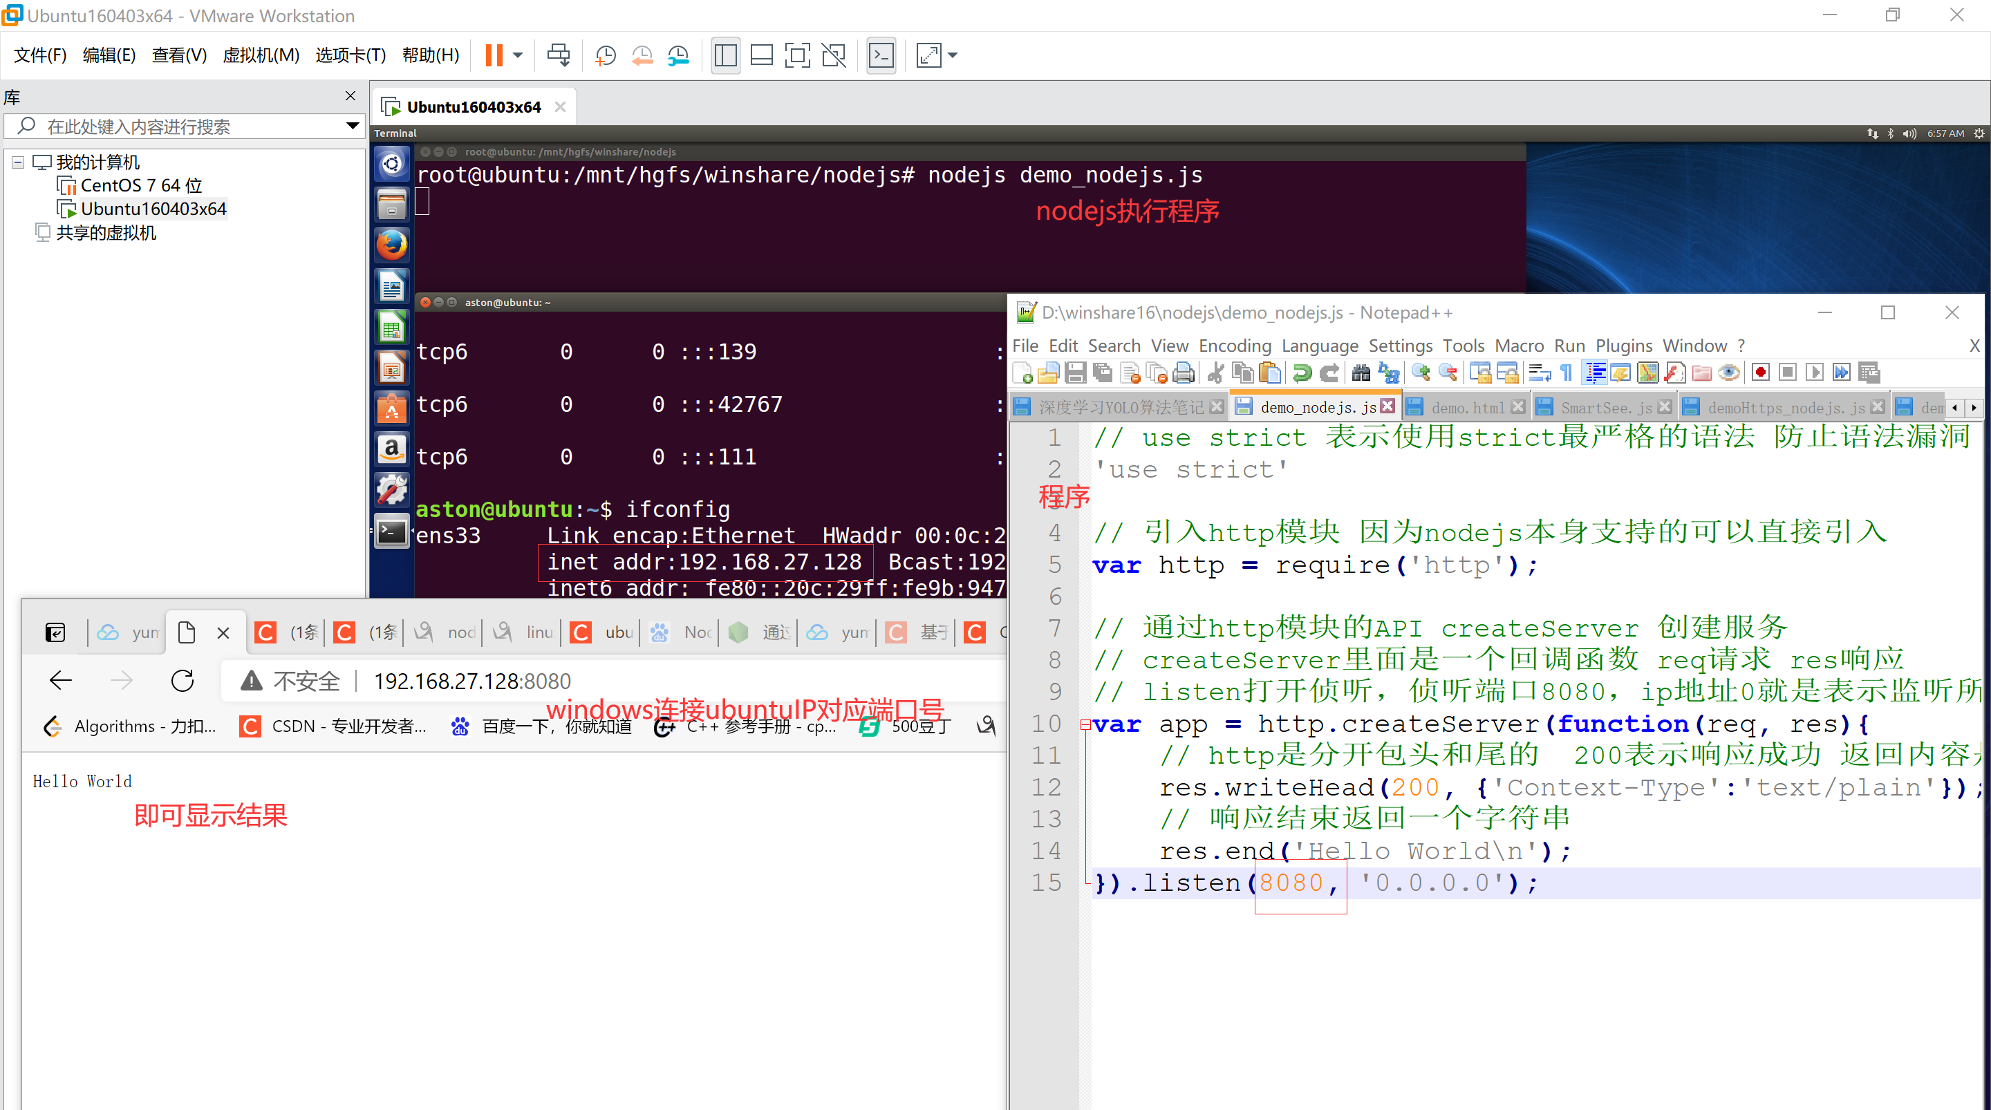This screenshot has width=1991, height=1110.
Task: Click the Notepad++ Undo arrow icon
Action: (1302, 373)
